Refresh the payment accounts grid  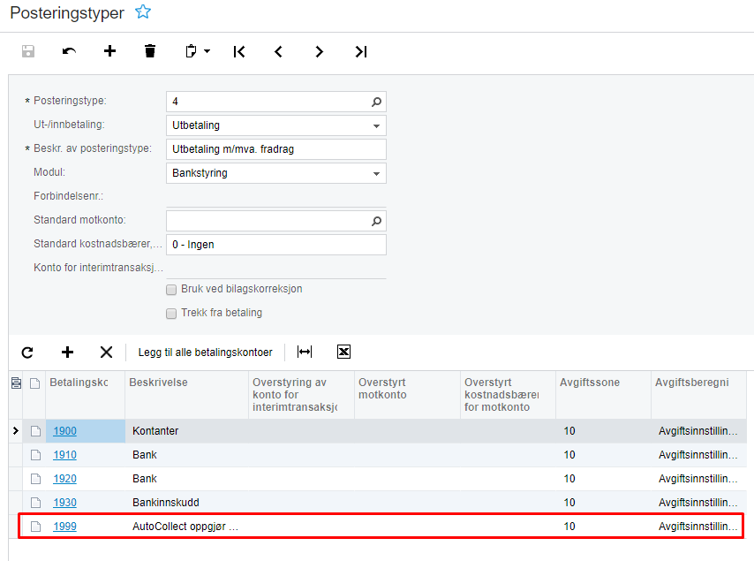pyautogui.click(x=27, y=353)
